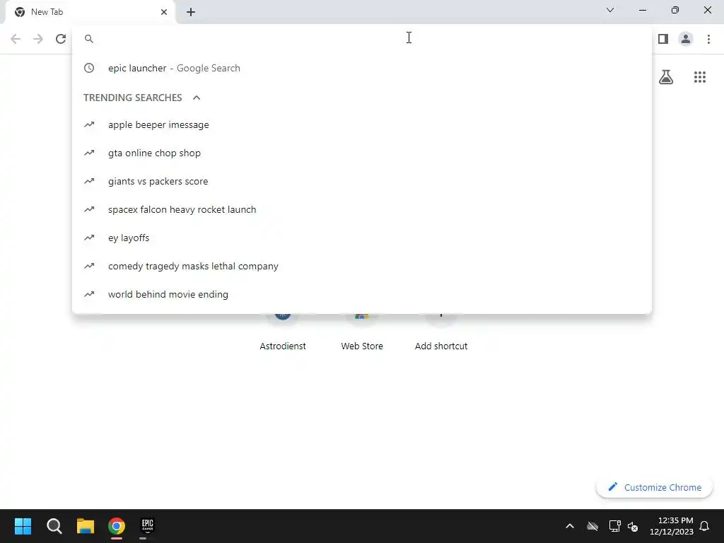Screen dimensions: 724x543
Task: Collapse the Trending Searches section
Action: pos(197,98)
